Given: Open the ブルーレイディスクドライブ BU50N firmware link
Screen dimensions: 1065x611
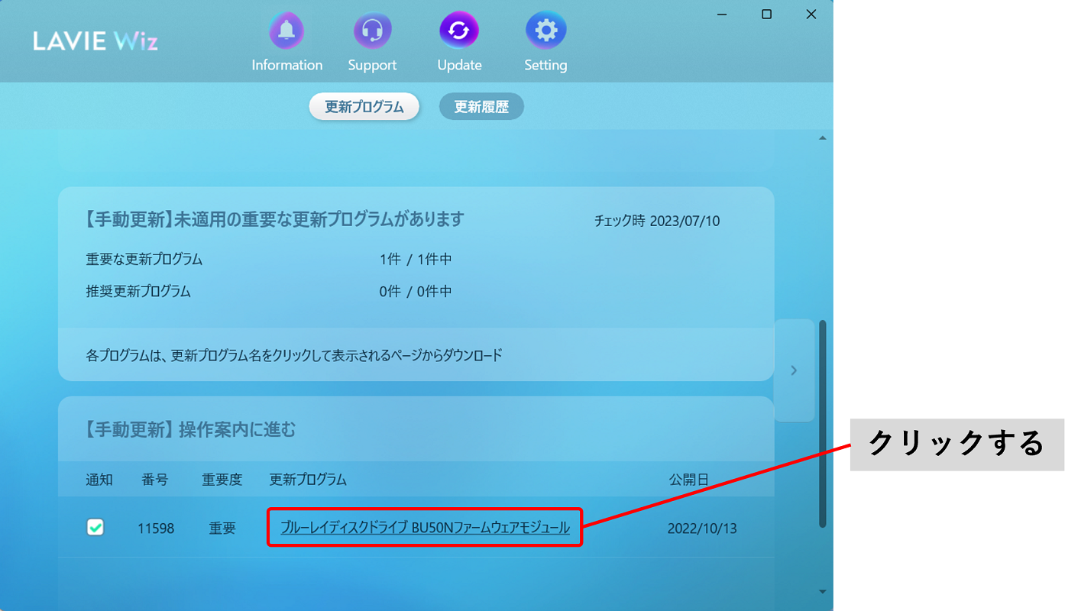Looking at the screenshot, I should (x=425, y=527).
